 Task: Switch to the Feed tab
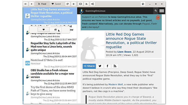(42, 4)
